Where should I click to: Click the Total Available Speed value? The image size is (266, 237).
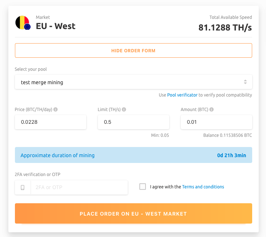tap(225, 28)
